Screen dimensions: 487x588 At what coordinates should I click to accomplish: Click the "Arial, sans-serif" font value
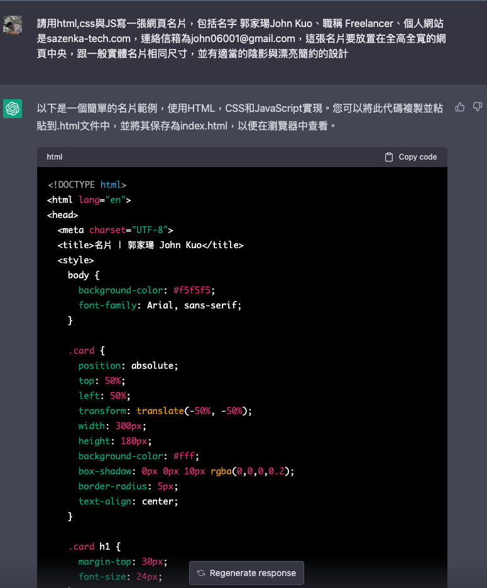194,305
